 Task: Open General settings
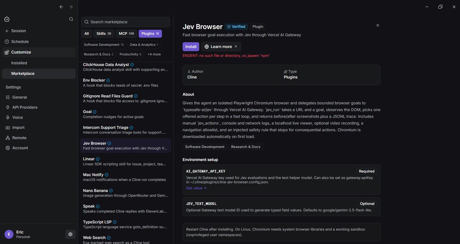coord(38,97)
